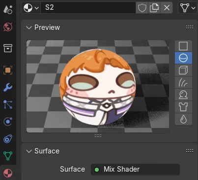Set preview type to flat plane
This screenshot has height=180, width=198.
183,46
